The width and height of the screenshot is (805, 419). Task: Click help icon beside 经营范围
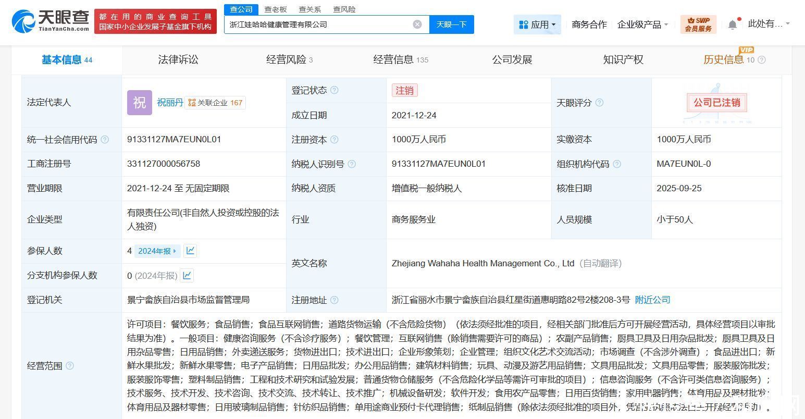(70, 366)
